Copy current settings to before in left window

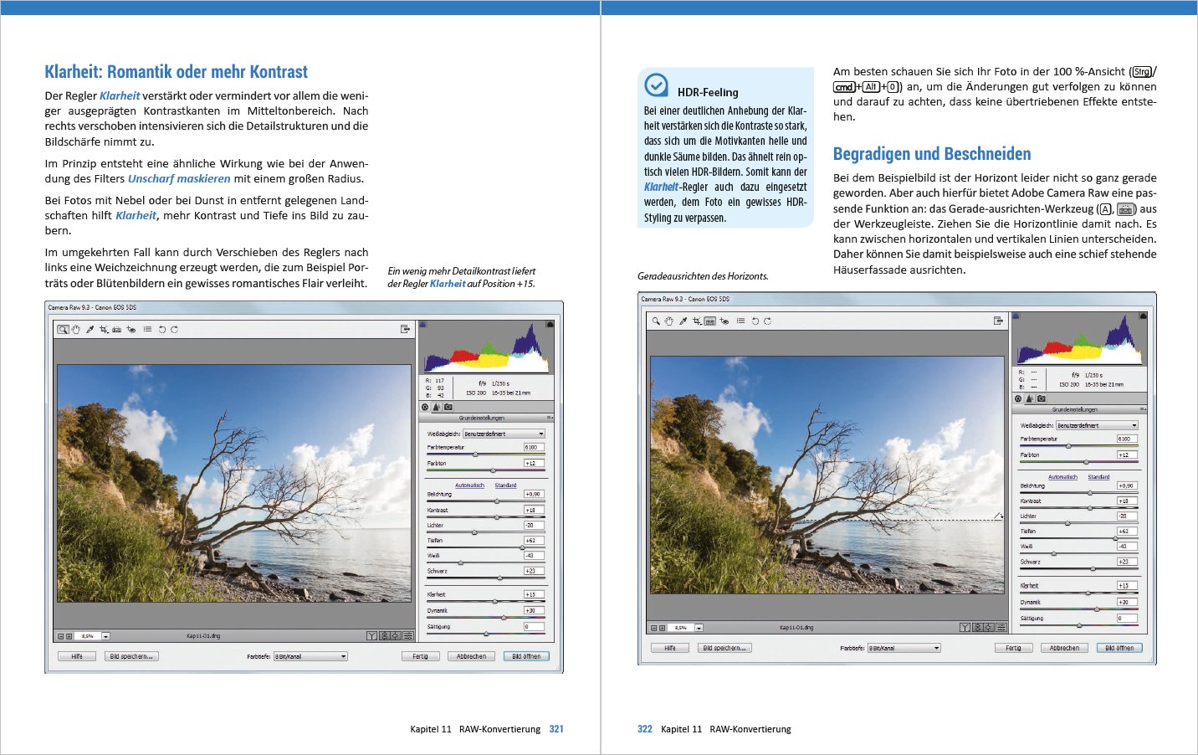point(396,636)
